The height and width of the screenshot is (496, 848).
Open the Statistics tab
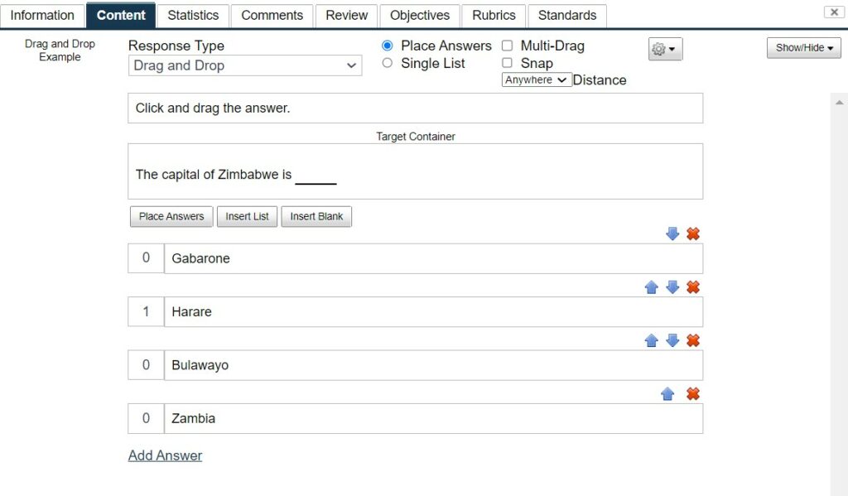coord(193,15)
